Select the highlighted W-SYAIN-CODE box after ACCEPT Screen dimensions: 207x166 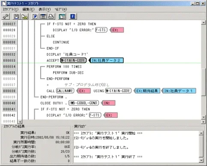[x=73, y=60]
